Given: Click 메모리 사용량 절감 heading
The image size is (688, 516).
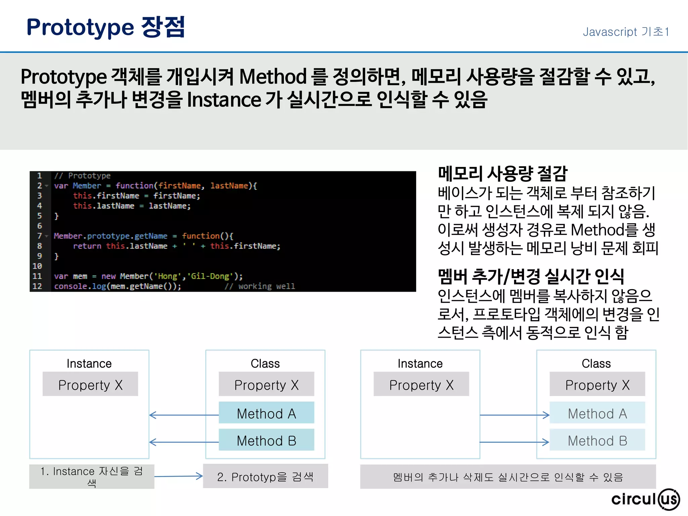Looking at the screenshot, I should [x=502, y=174].
